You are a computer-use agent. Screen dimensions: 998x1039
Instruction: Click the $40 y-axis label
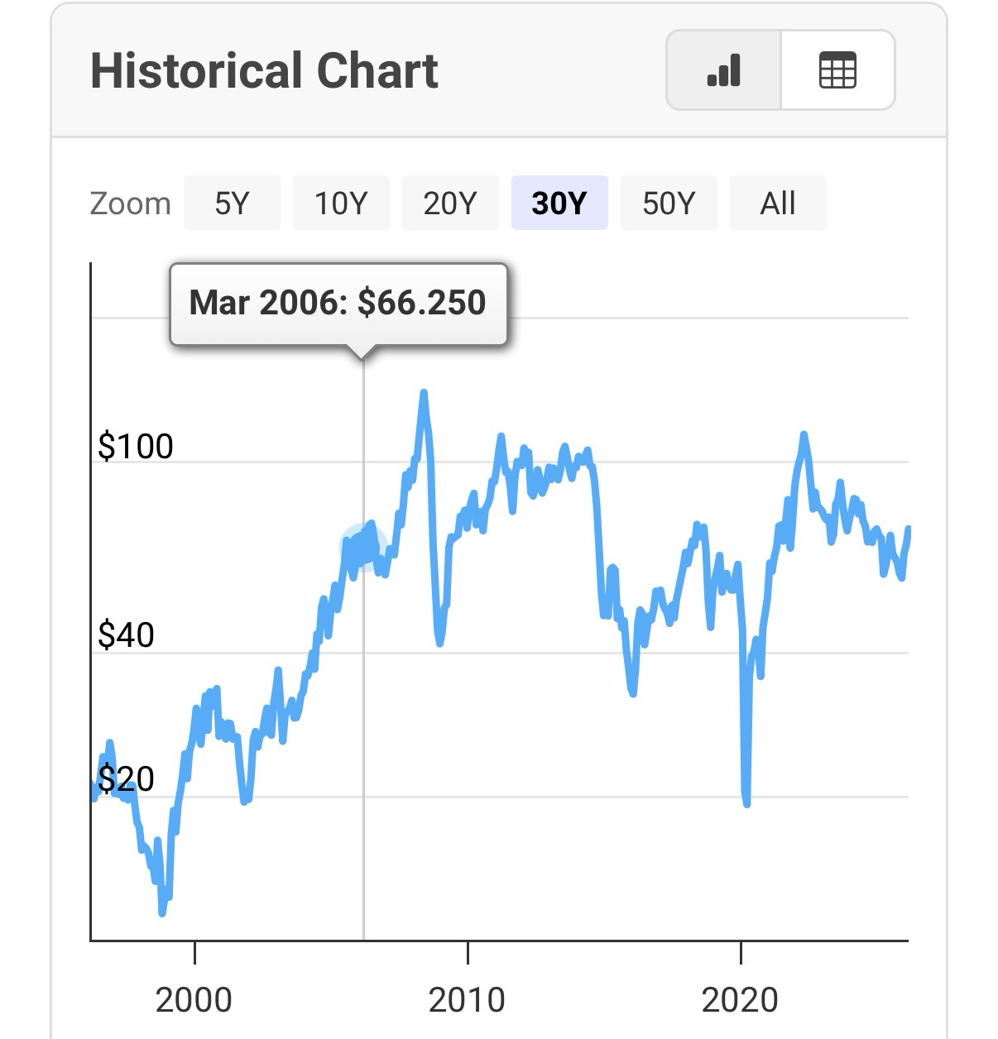[x=126, y=635]
